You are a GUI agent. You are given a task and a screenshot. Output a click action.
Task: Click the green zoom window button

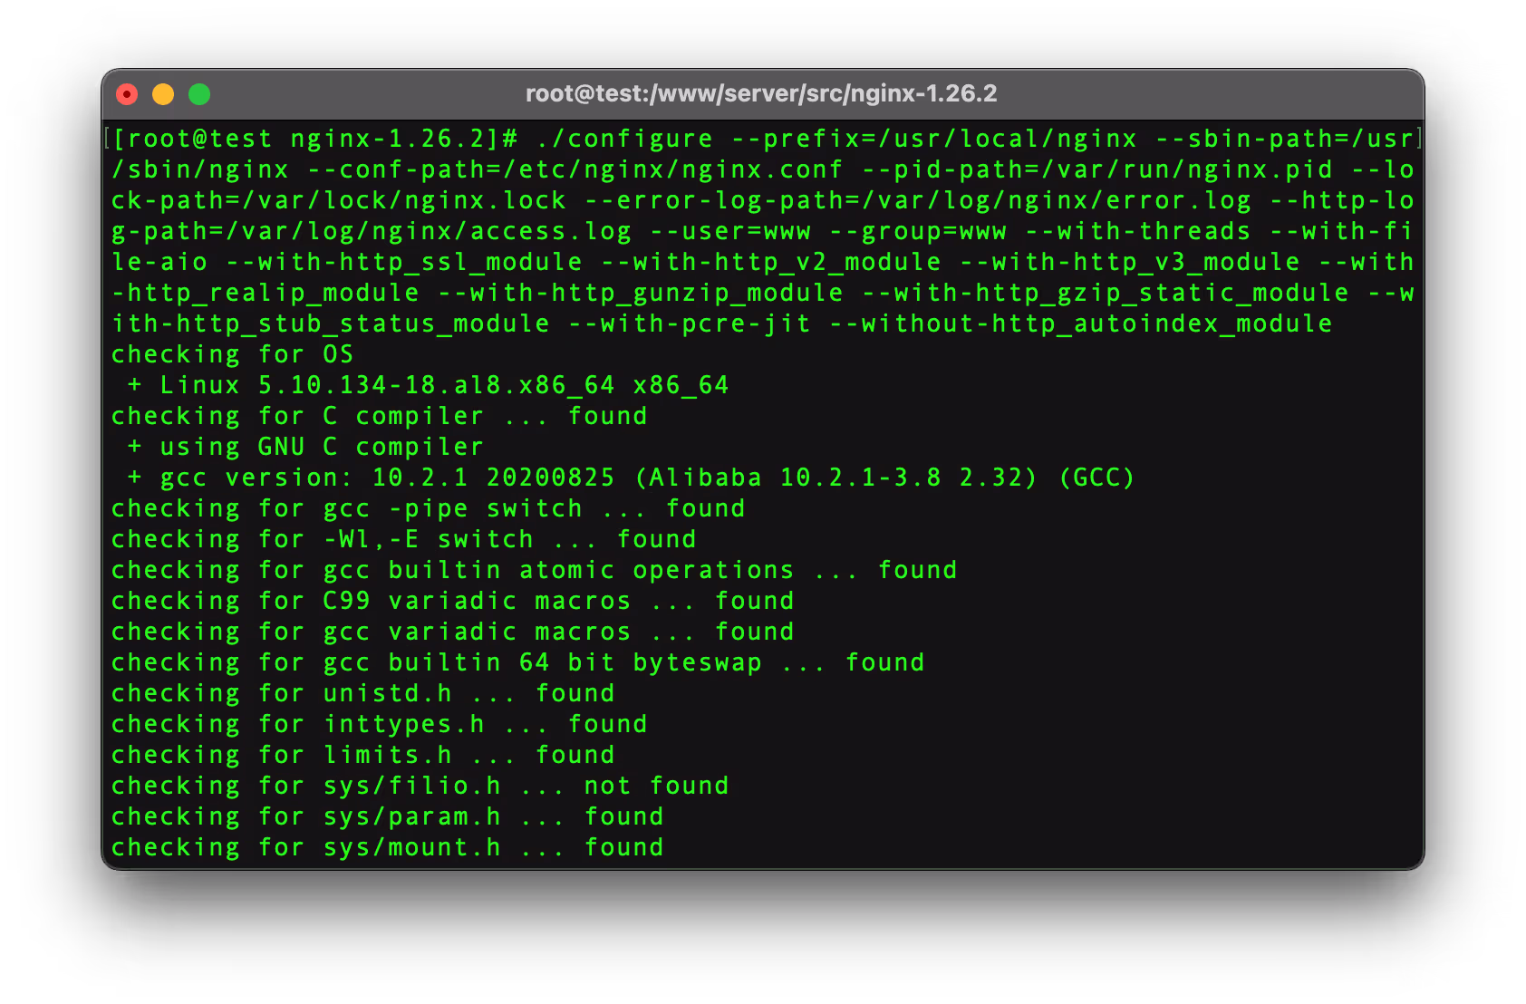coord(199,94)
